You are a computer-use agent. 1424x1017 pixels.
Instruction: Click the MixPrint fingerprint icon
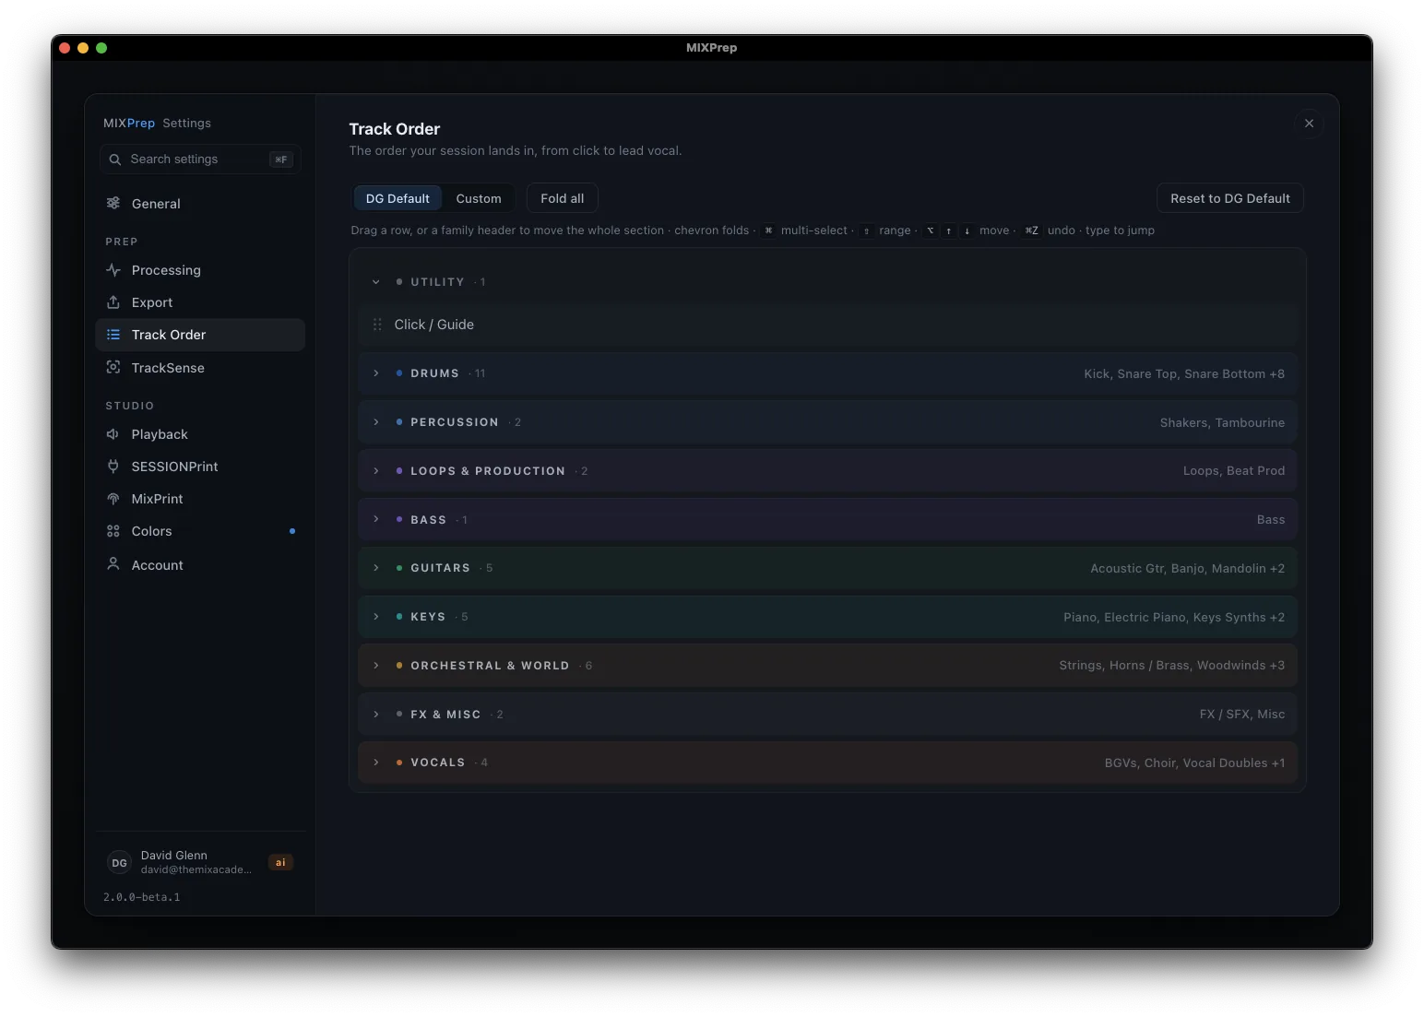click(113, 499)
